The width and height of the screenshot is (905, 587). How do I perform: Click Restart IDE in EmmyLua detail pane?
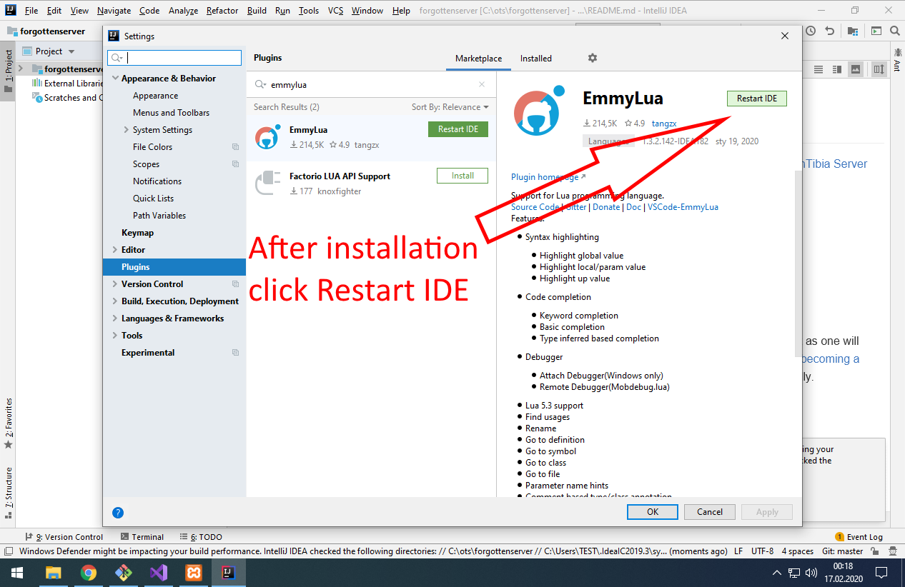click(x=757, y=99)
